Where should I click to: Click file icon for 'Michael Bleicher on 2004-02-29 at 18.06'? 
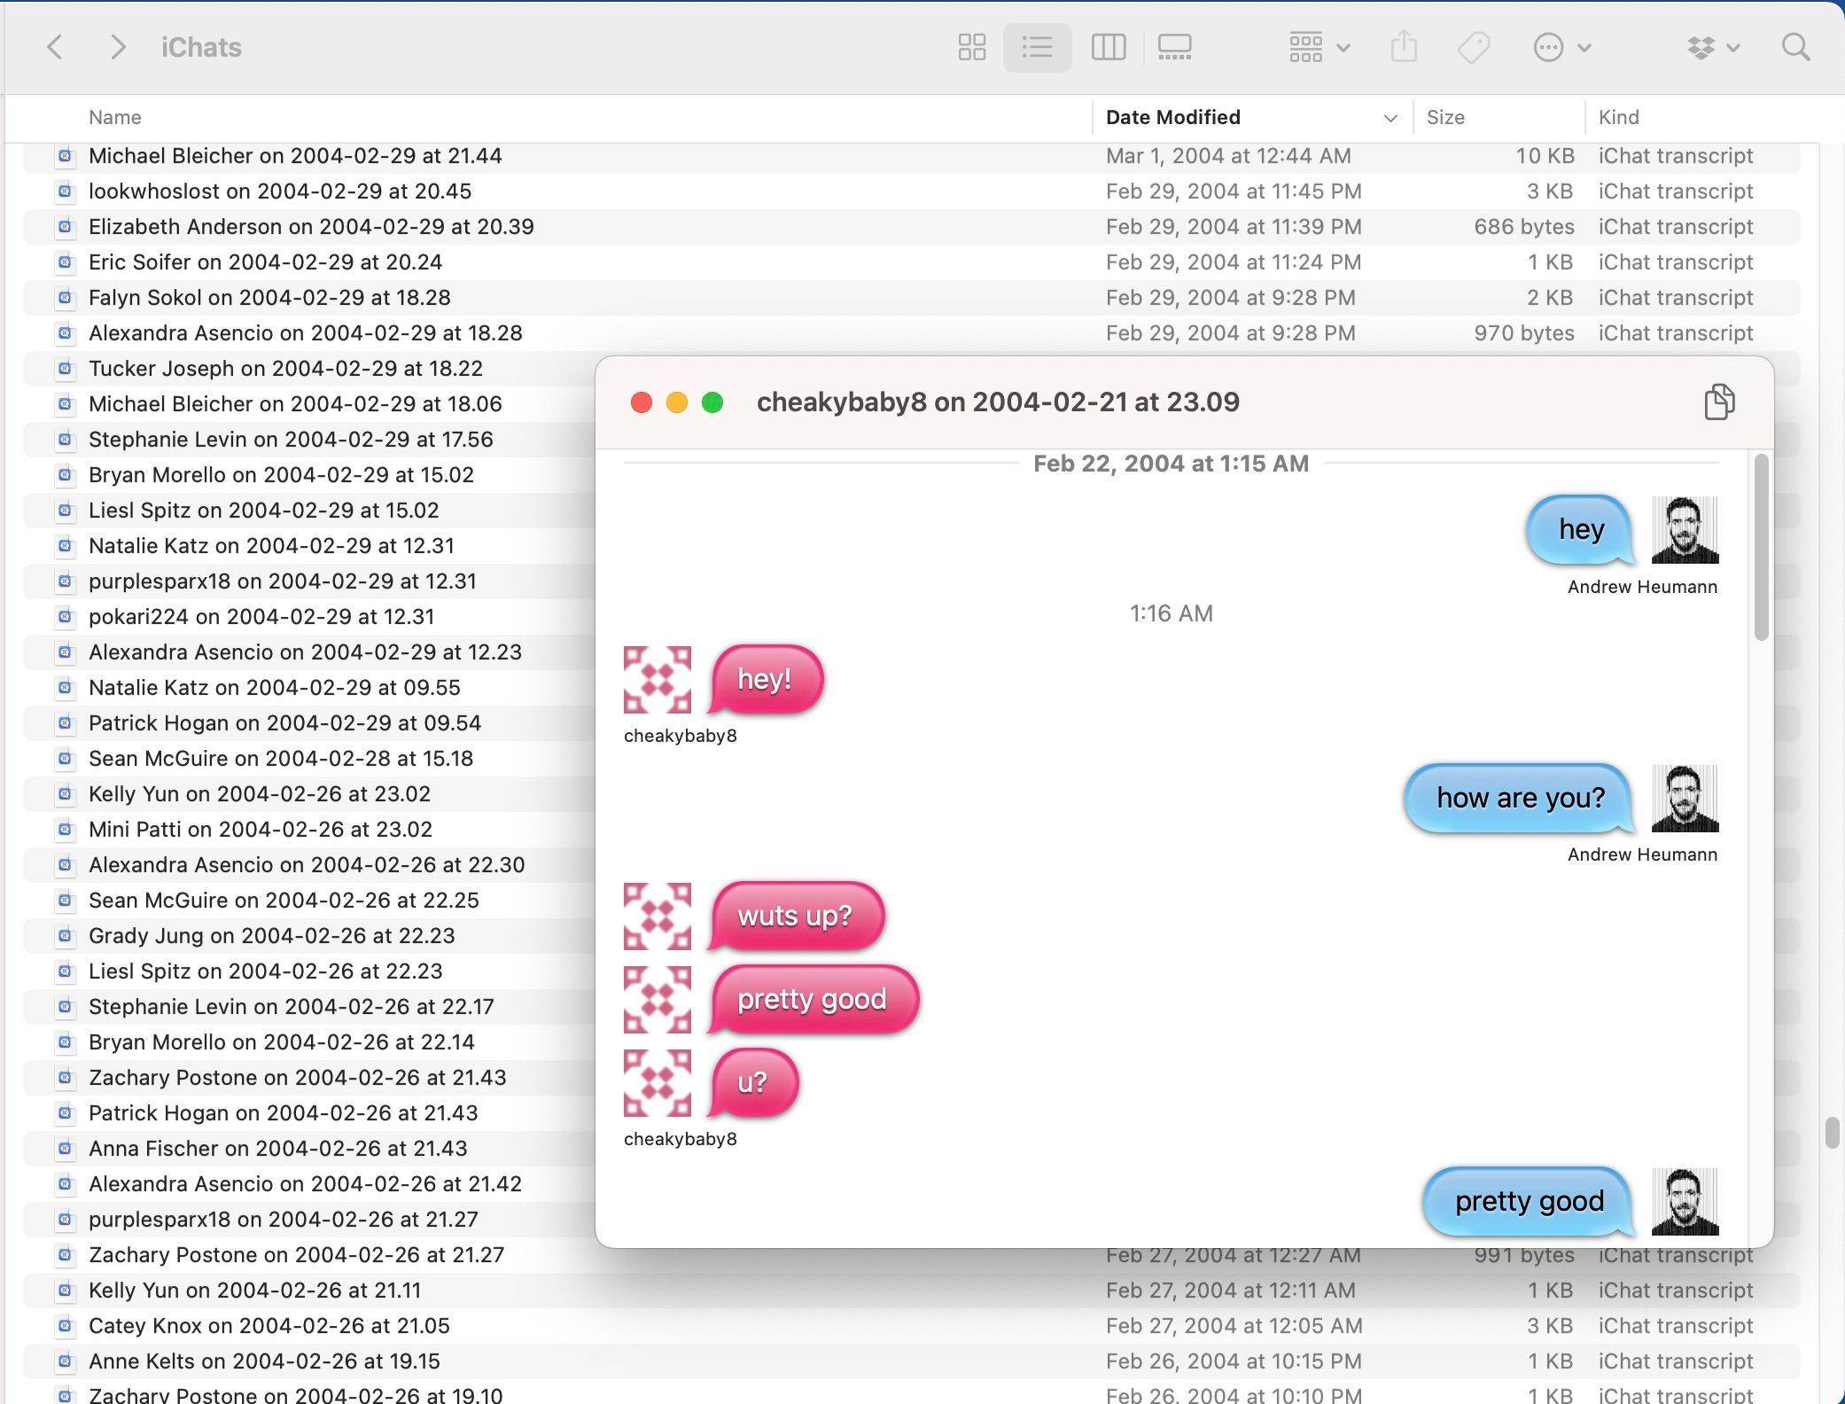click(x=64, y=404)
